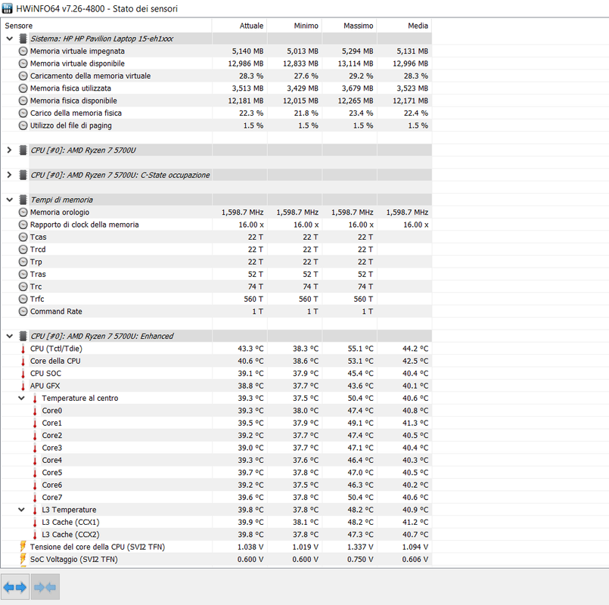Viewport: 609px width, 605px height.
Task: Click the Sensore column header
Action: 107,26
